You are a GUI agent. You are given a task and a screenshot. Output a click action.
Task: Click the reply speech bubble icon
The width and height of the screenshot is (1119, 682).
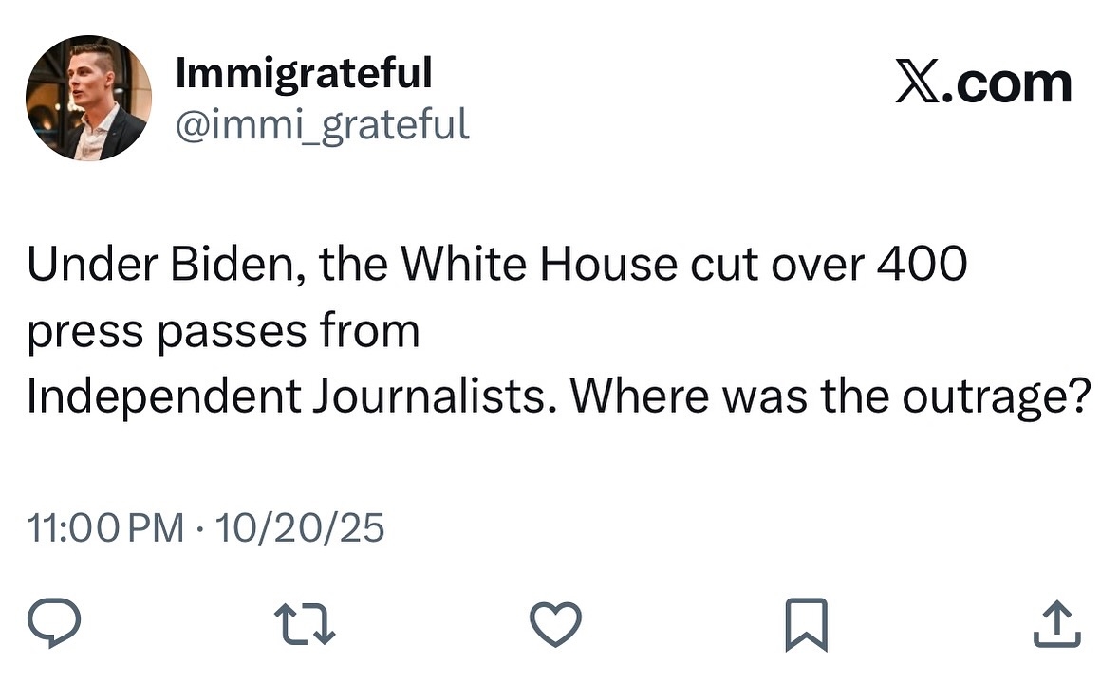pos(53,625)
